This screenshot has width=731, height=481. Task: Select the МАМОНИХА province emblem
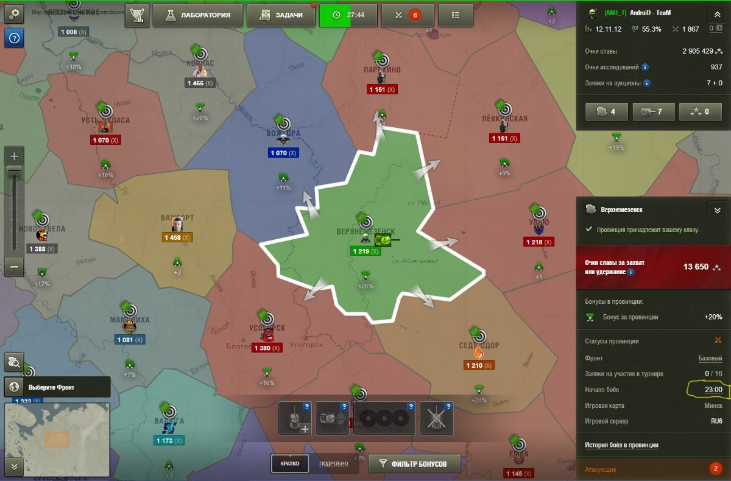[129, 327]
